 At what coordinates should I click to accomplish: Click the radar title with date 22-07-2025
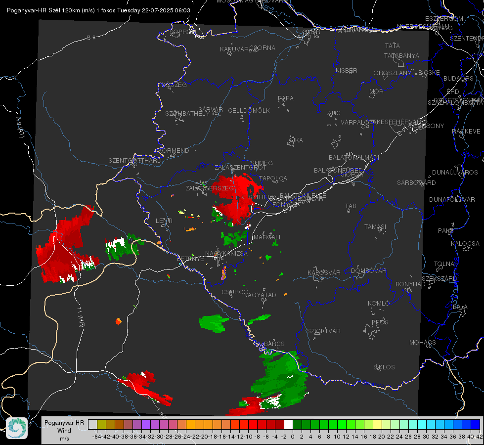click(98, 10)
